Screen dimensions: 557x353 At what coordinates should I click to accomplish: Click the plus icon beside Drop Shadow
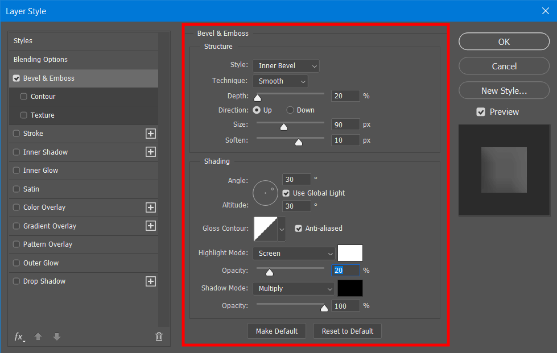pos(151,281)
